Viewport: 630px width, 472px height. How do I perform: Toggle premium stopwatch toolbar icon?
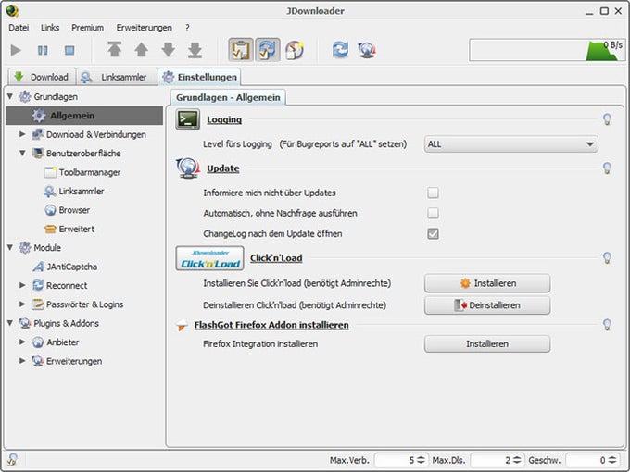click(295, 50)
